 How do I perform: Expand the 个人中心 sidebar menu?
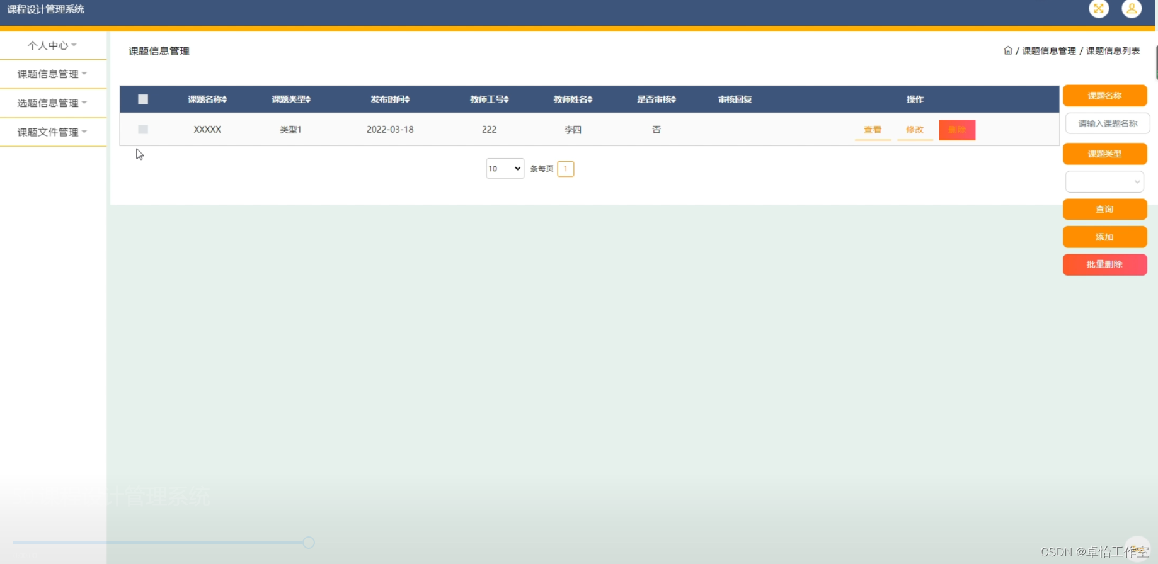pyautogui.click(x=53, y=45)
